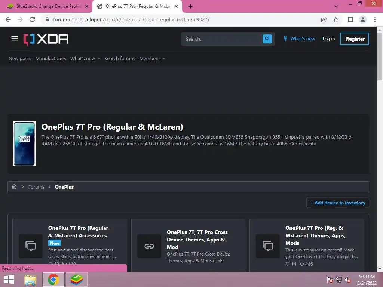Open File Explorer from taskbar
Screen dimensions: 383x287
[30, 280]
